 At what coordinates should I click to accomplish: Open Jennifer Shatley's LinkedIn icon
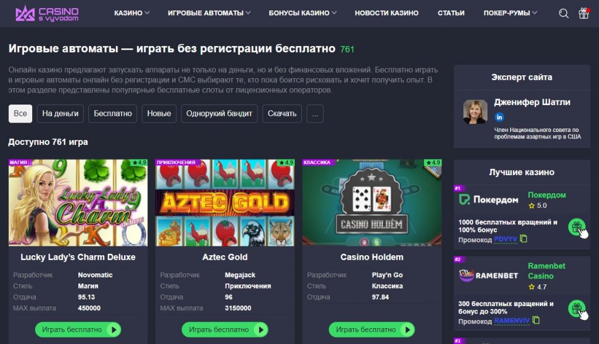[499, 117]
